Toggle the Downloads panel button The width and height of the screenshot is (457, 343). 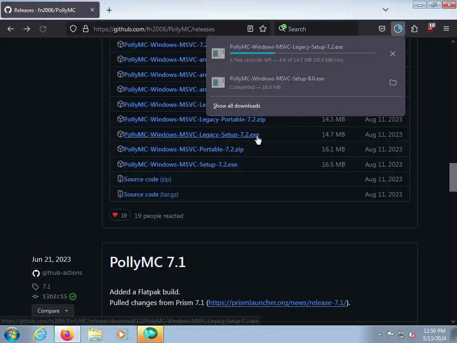pos(398,29)
